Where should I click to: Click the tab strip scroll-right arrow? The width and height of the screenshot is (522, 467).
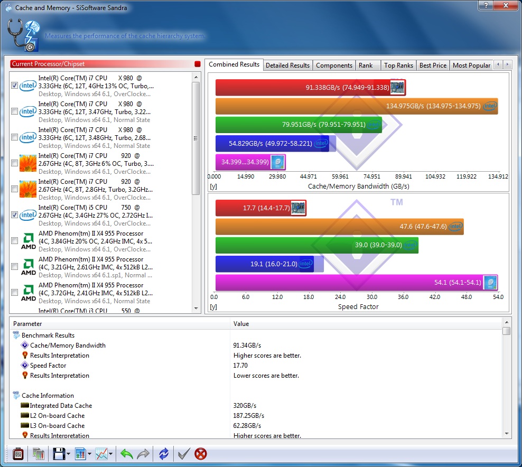pyautogui.click(x=507, y=64)
